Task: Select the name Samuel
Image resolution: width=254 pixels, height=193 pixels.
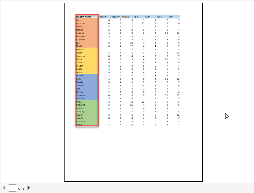Action: pos(80,85)
